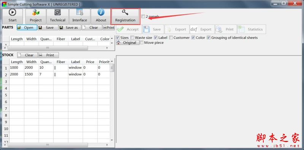304x150 pixels.
Task: Click the STOCK Price column header
Action: click(90, 62)
